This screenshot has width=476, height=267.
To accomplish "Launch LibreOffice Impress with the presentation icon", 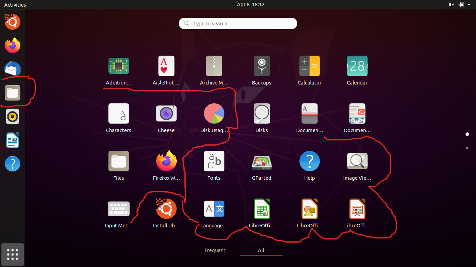I will 357,209.
